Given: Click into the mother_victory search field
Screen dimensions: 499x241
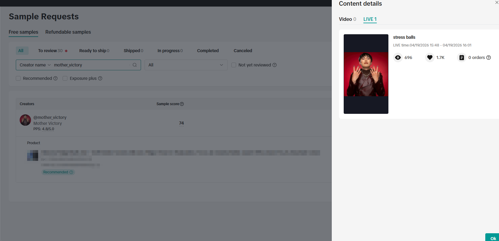Looking at the screenshot, I should pyautogui.click(x=92, y=65).
